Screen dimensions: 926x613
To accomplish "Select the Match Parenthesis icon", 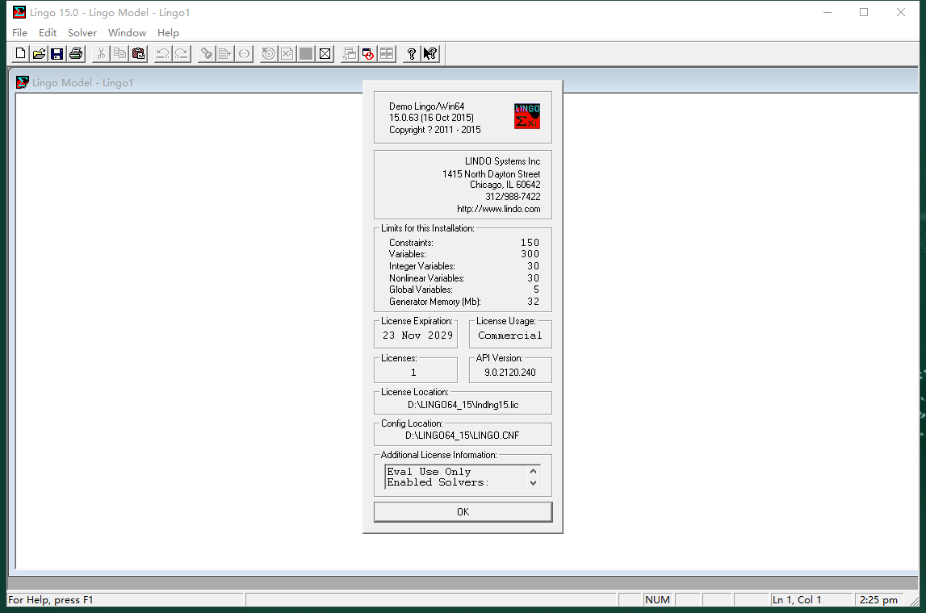I will pos(244,54).
